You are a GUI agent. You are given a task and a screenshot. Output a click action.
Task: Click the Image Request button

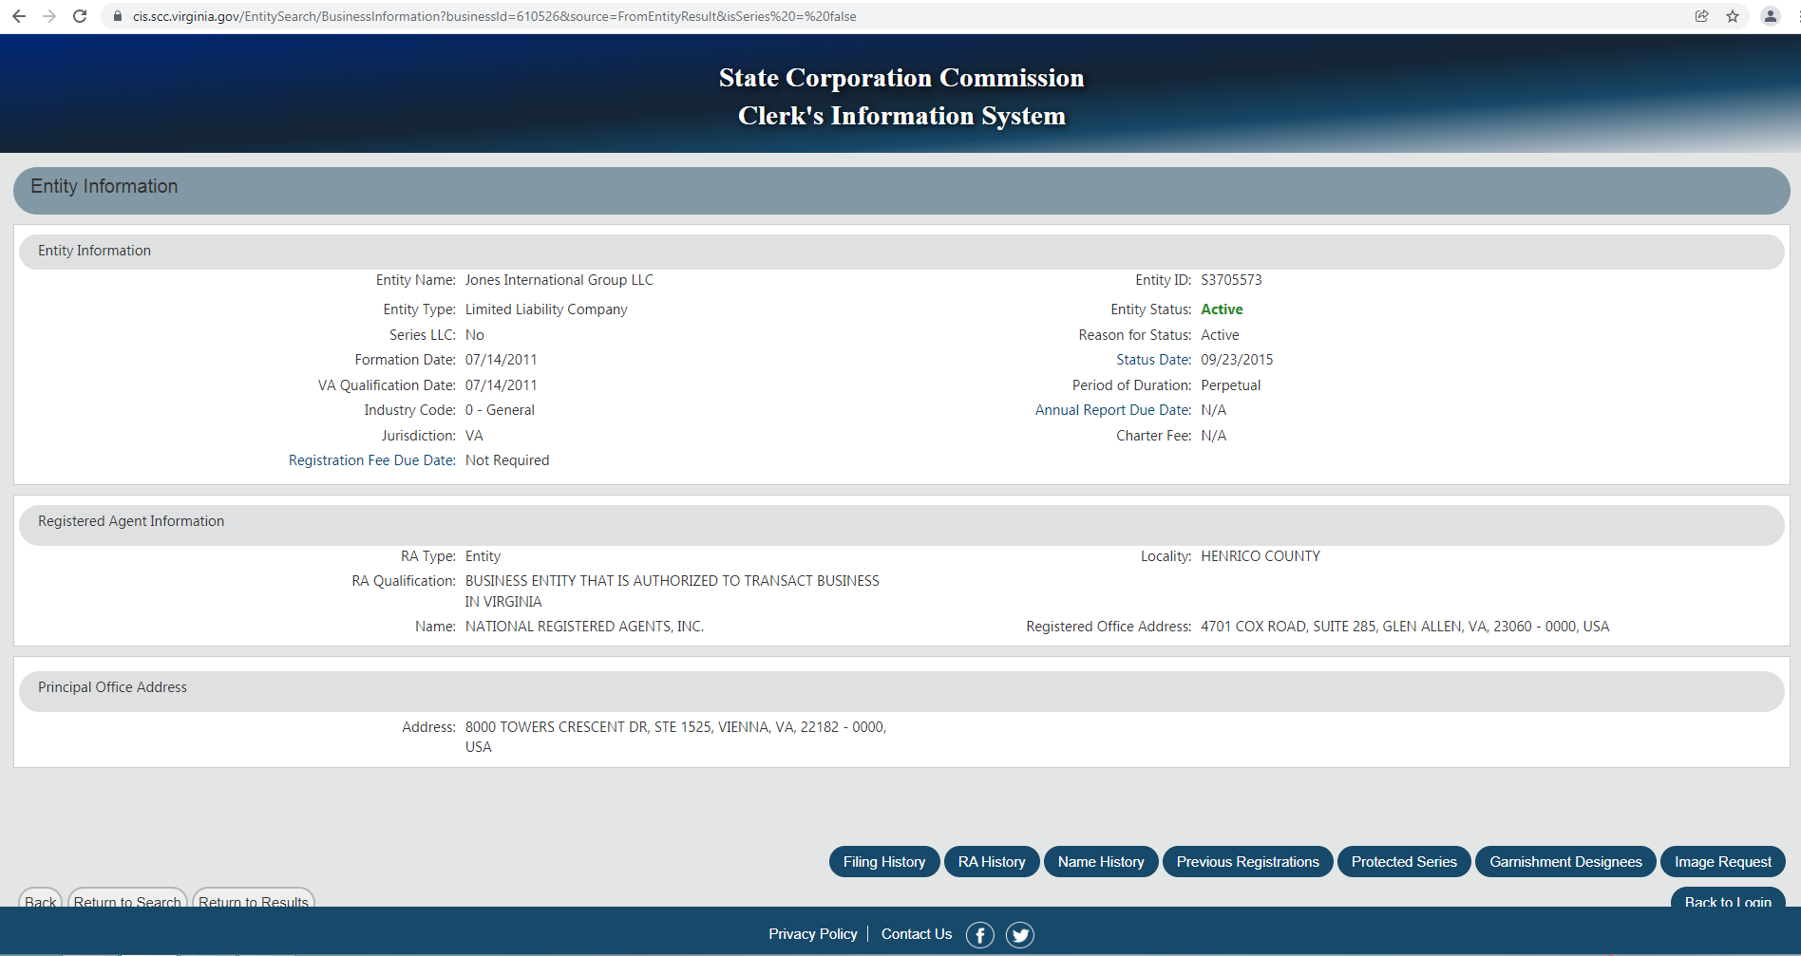coord(1722,862)
